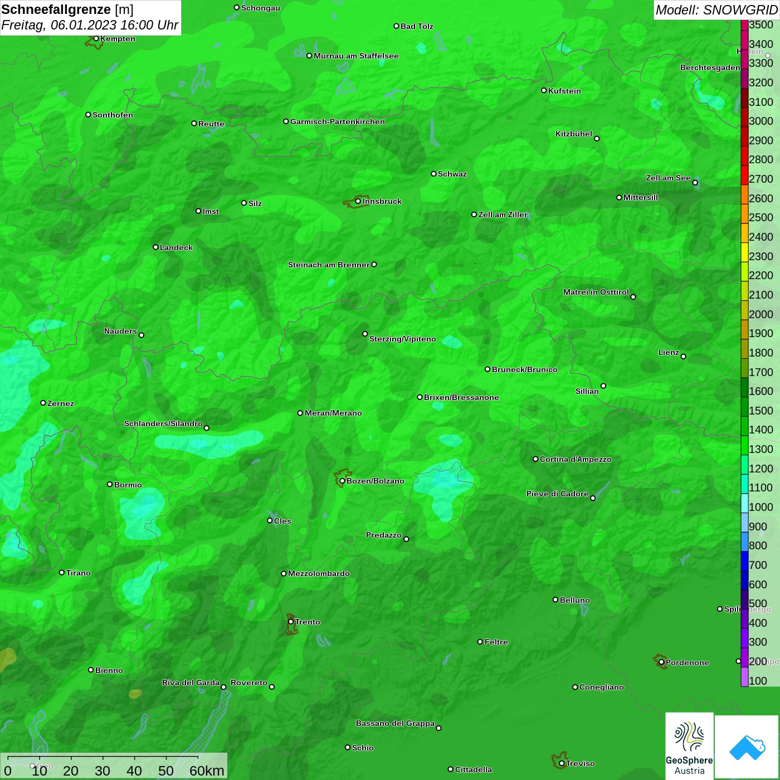Click the Pordenone city marker
This screenshot has height=780, width=780.
tap(661, 662)
